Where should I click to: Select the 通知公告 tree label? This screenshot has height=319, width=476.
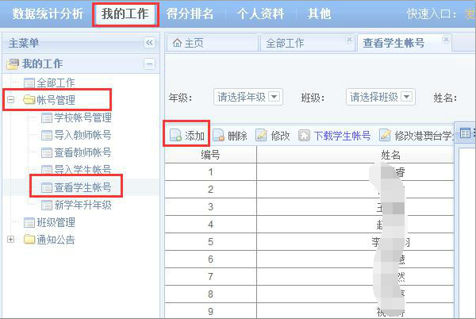tap(56, 240)
